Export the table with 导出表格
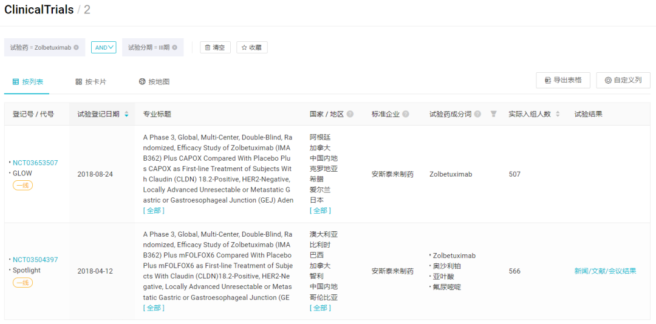The width and height of the screenshot is (656, 324). coord(562,80)
